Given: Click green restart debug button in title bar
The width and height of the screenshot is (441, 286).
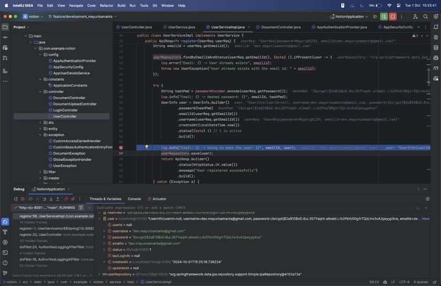Looking at the screenshot, I should [x=384, y=16].
